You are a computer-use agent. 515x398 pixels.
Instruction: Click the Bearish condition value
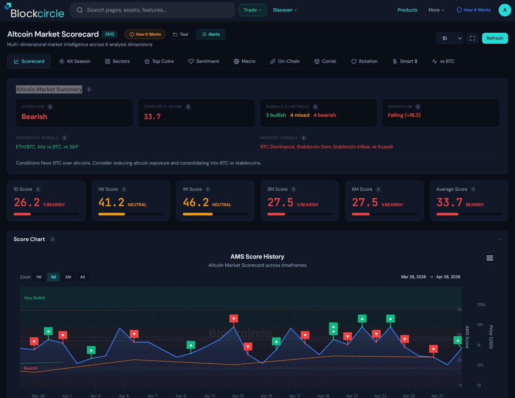click(x=34, y=116)
